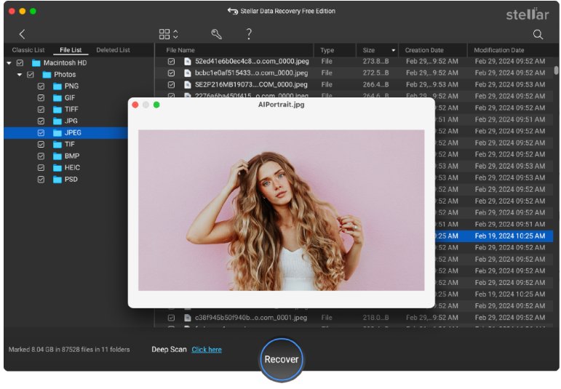The width and height of the screenshot is (561, 389).
Task: Switch to the Deleted List tab
Action: [113, 50]
